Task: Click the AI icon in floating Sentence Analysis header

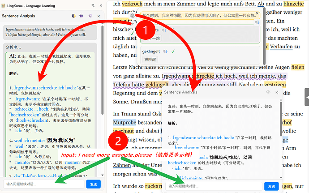Action: (268, 92)
